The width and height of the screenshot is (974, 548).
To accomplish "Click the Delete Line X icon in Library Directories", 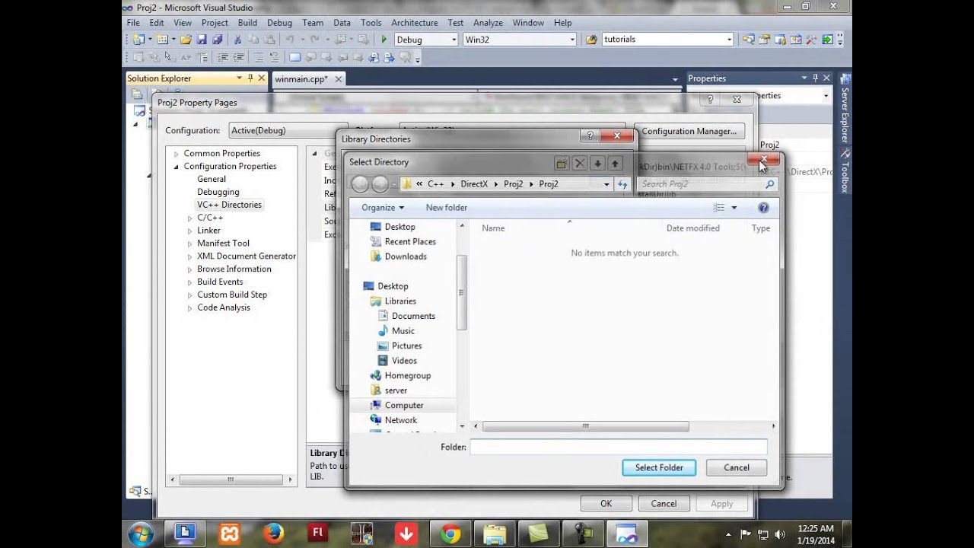I will (x=580, y=163).
